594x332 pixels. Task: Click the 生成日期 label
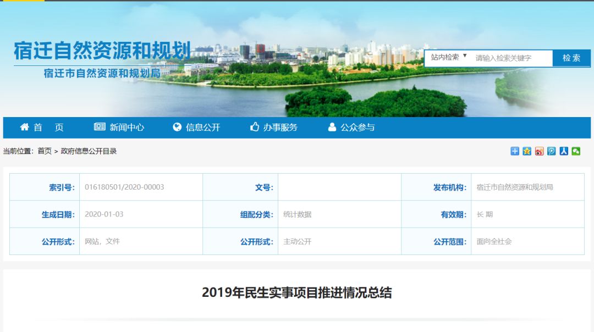(58, 214)
